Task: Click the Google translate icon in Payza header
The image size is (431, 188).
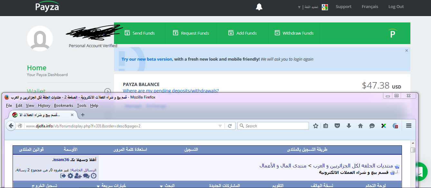Action: tap(325, 7)
